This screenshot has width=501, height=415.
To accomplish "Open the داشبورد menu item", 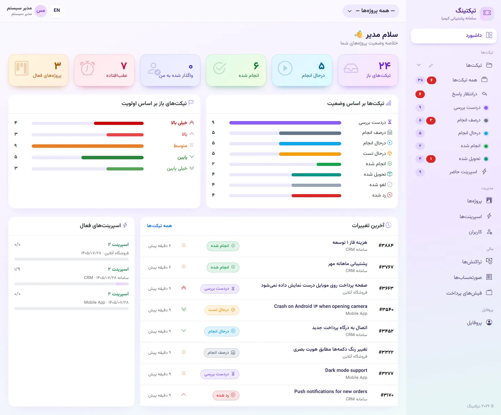I will (454, 35).
